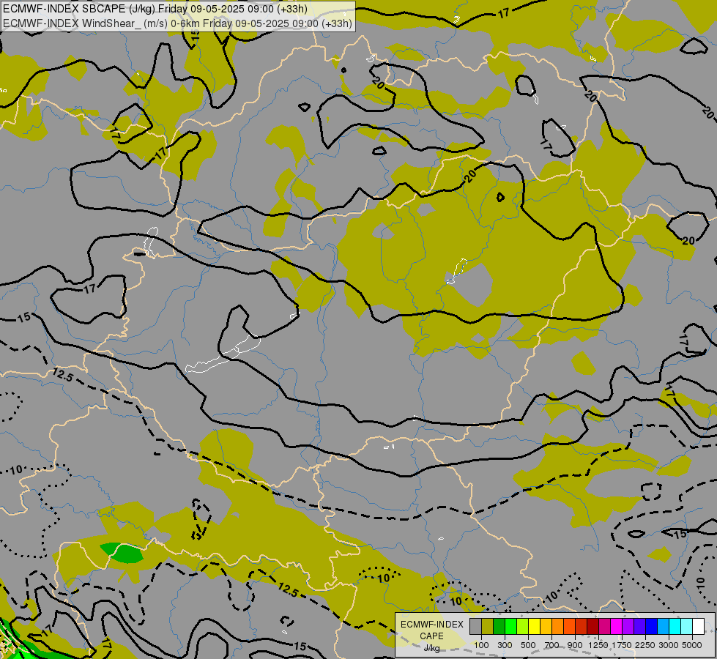Click the 700 value on the legend scale
717x659 pixels.
552,645
